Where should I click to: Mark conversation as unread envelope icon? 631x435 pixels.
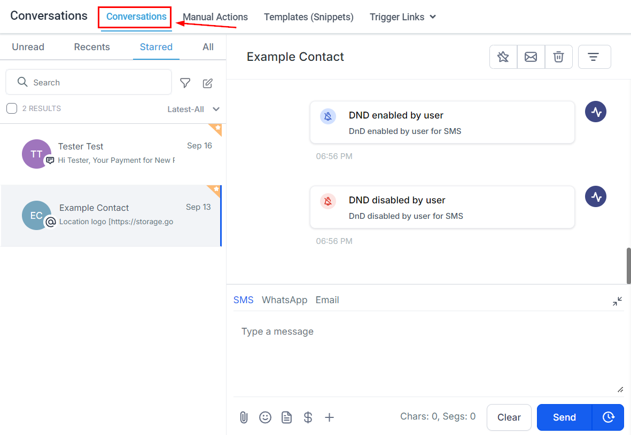pyautogui.click(x=531, y=57)
